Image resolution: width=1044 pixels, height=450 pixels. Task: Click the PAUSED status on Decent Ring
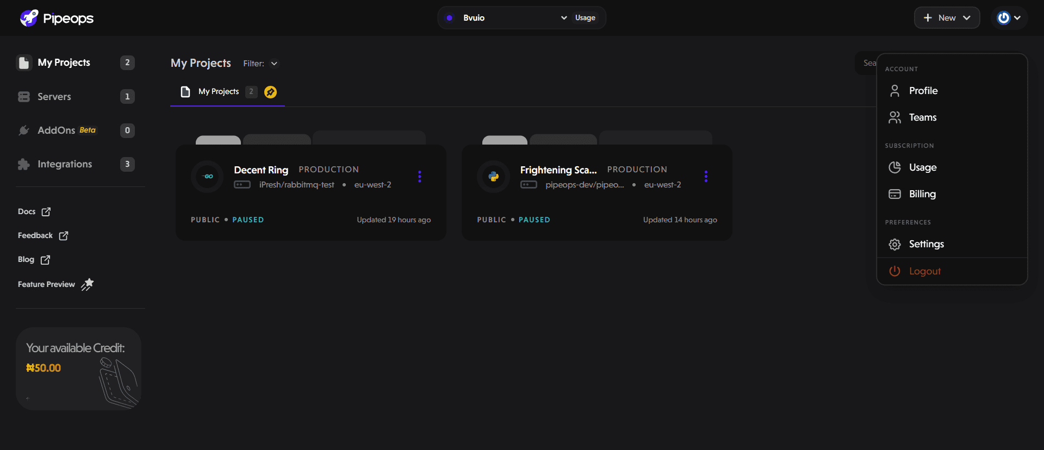point(248,220)
